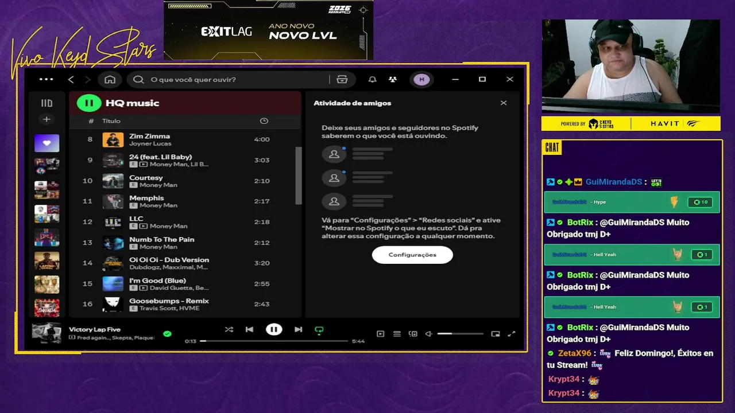735x413 pixels.
Task: Close the Atividade de amigos panel
Action: point(504,103)
